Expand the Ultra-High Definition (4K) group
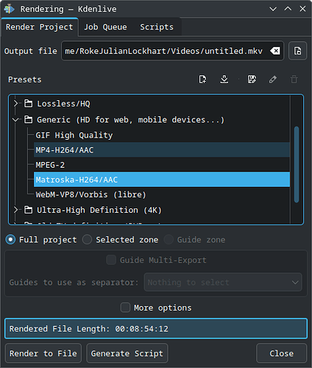The image size is (312, 368). 15,210
